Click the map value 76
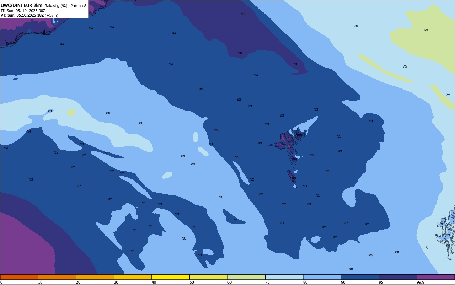 click(x=356, y=26)
